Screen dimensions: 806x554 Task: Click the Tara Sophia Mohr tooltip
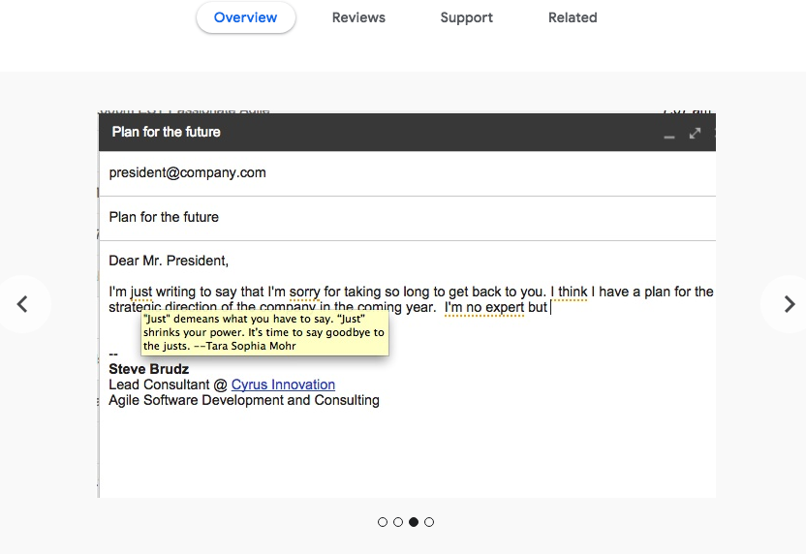pyautogui.click(x=264, y=332)
